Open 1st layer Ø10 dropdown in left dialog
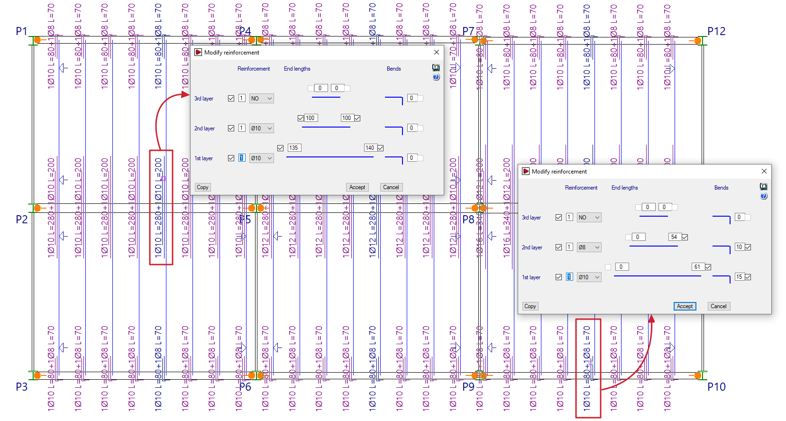 point(262,158)
